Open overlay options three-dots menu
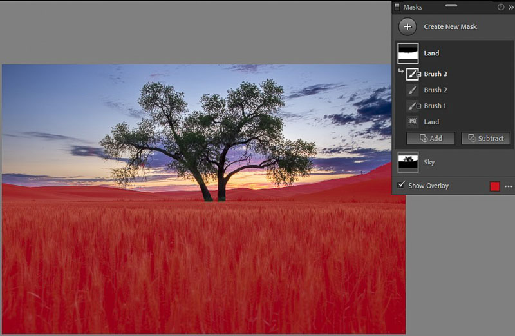This screenshot has width=515, height=336. [508, 186]
